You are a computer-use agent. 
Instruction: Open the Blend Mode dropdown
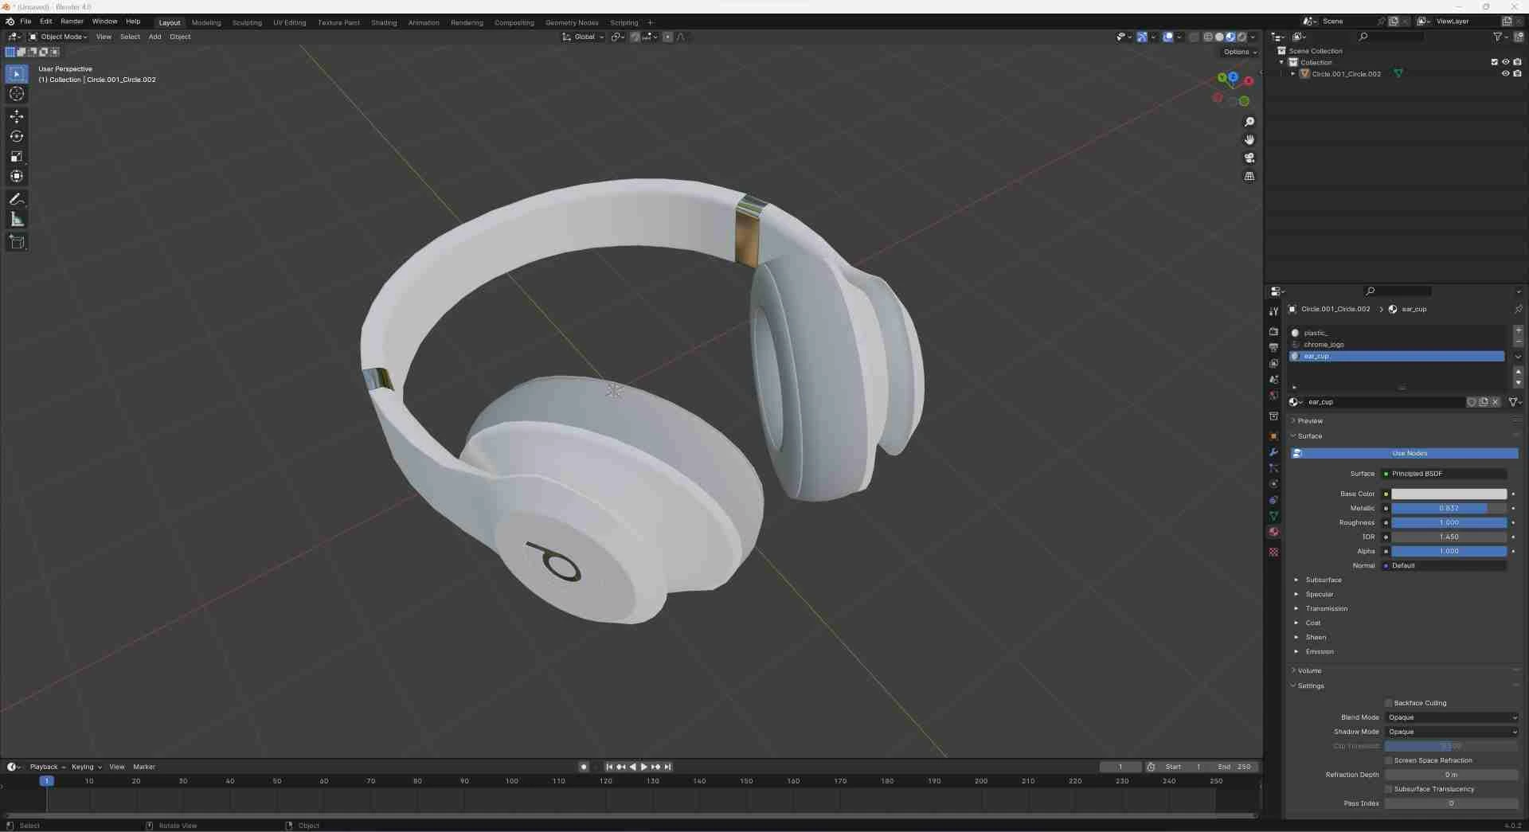[x=1452, y=717]
